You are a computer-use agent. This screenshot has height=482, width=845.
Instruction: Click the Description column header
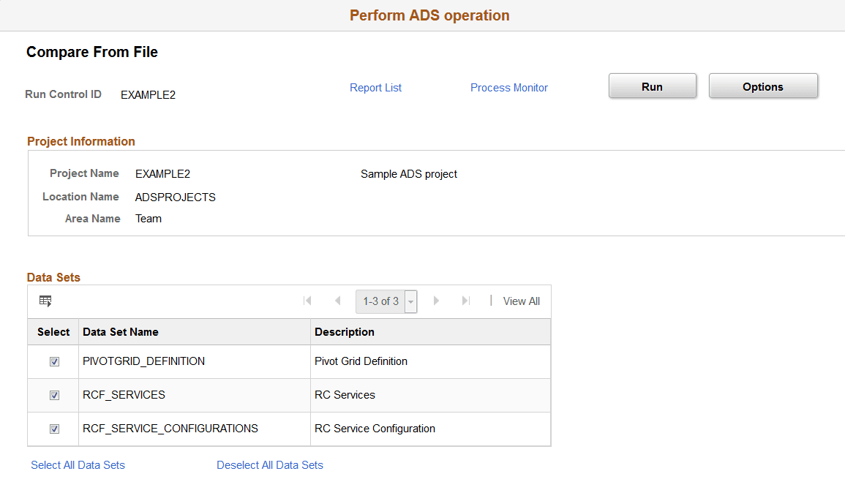click(x=345, y=331)
